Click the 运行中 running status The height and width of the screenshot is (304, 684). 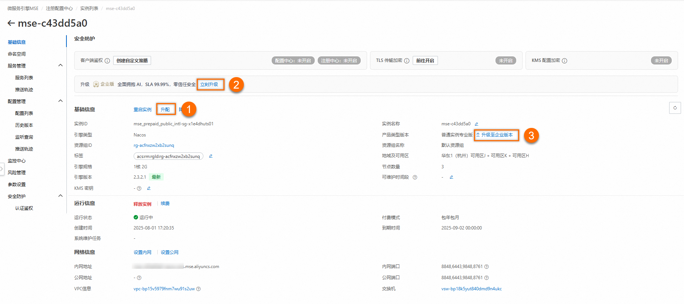coord(143,218)
